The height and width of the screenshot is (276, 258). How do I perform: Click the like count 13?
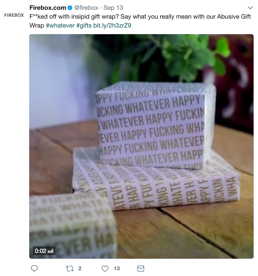117,269
